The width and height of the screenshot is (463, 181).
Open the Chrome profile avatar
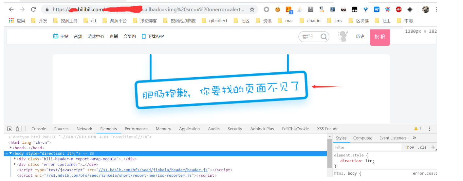click(x=425, y=9)
